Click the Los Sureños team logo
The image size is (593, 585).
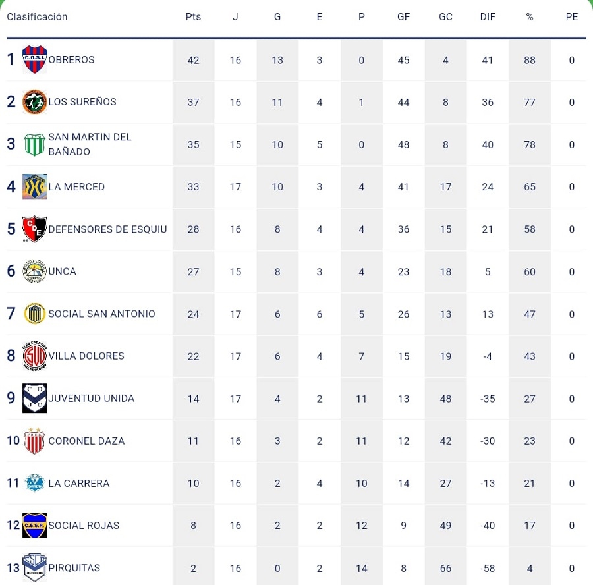[34, 102]
